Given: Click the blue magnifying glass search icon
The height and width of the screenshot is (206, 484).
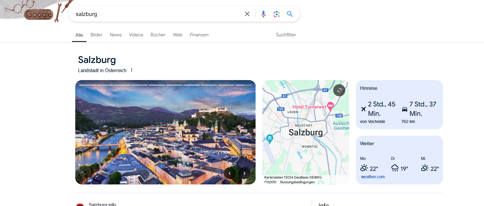Looking at the screenshot, I should (x=290, y=14).
